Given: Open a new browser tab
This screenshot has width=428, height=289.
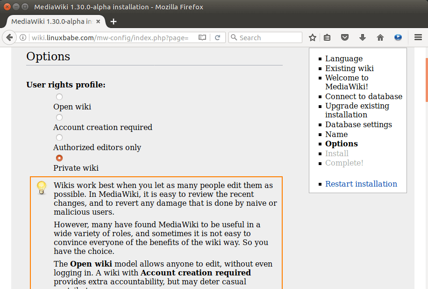Looking at the screenshot, I should (114, 22).
